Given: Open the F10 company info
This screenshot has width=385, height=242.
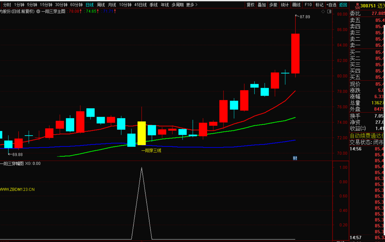Looking at the screenshot, I should [x=308, y=5].
